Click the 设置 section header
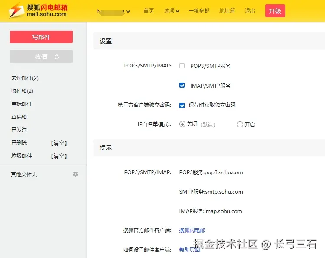 (106, 41)
